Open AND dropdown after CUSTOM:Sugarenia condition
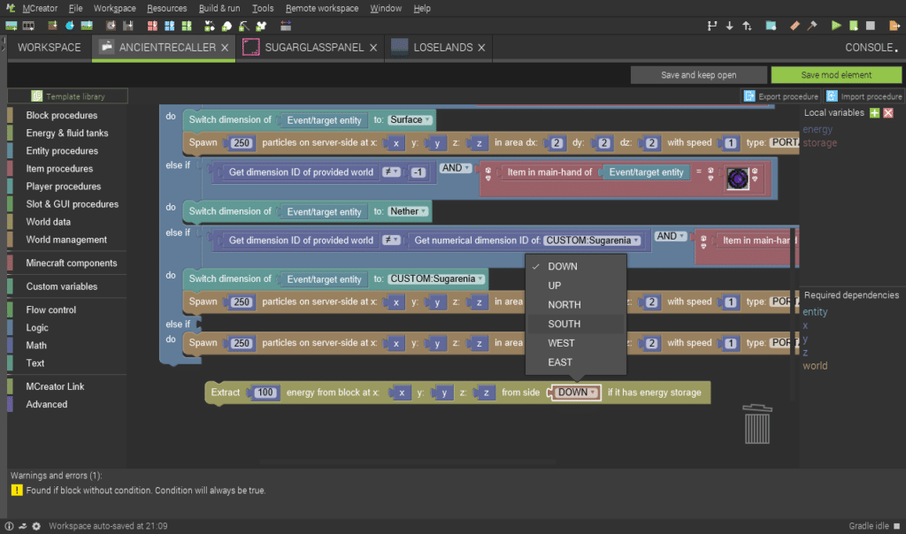Image resolution: width=906 pixels, height=534 pixels. tap(671, 236)
